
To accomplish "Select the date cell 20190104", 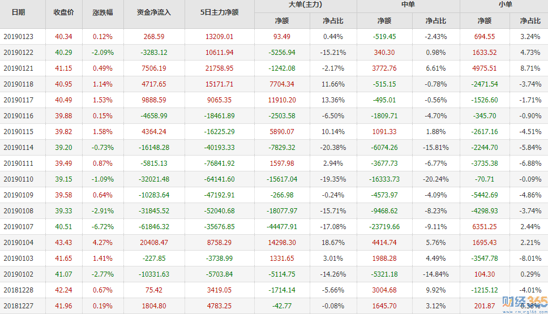I will pyautogui.click(x=19, y=242).
